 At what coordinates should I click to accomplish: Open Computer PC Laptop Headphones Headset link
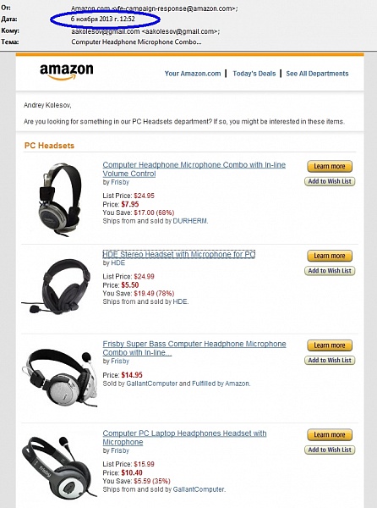pos(184,438)
